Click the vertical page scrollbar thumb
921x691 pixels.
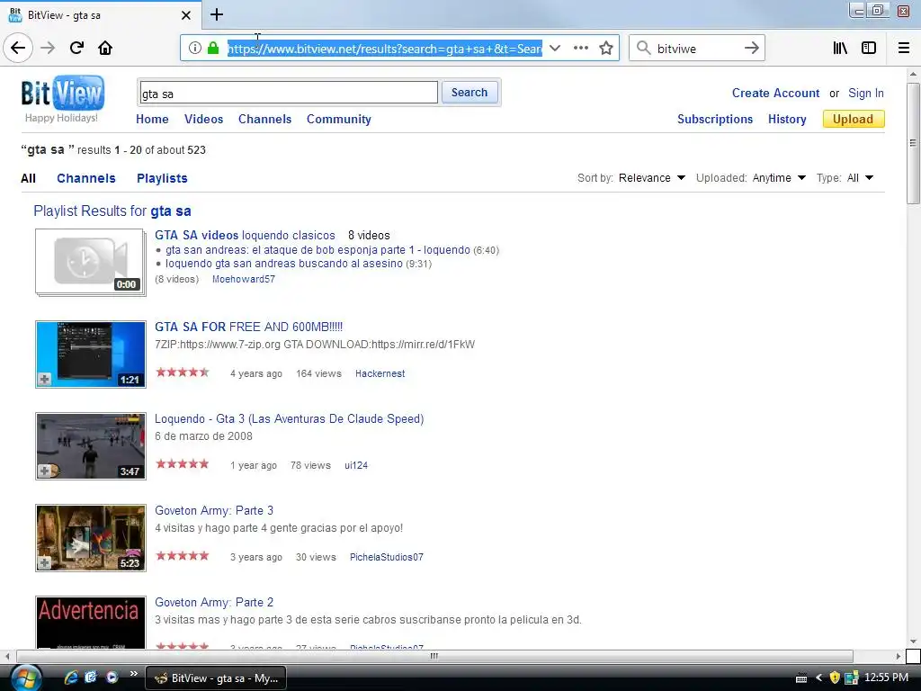pyautogui.click(x=913, y=143)
